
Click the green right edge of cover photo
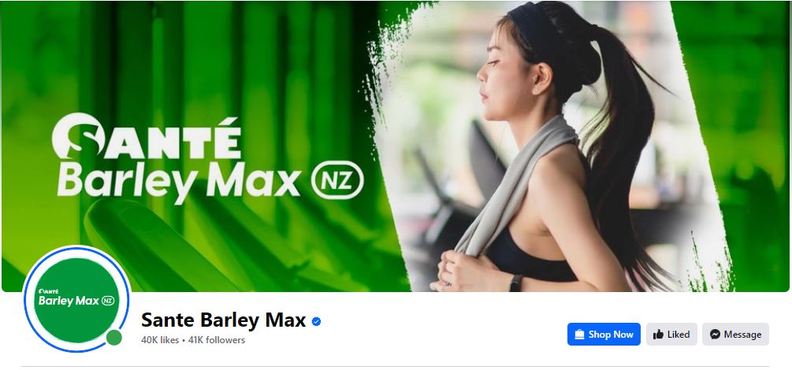[x=757, y=146]
